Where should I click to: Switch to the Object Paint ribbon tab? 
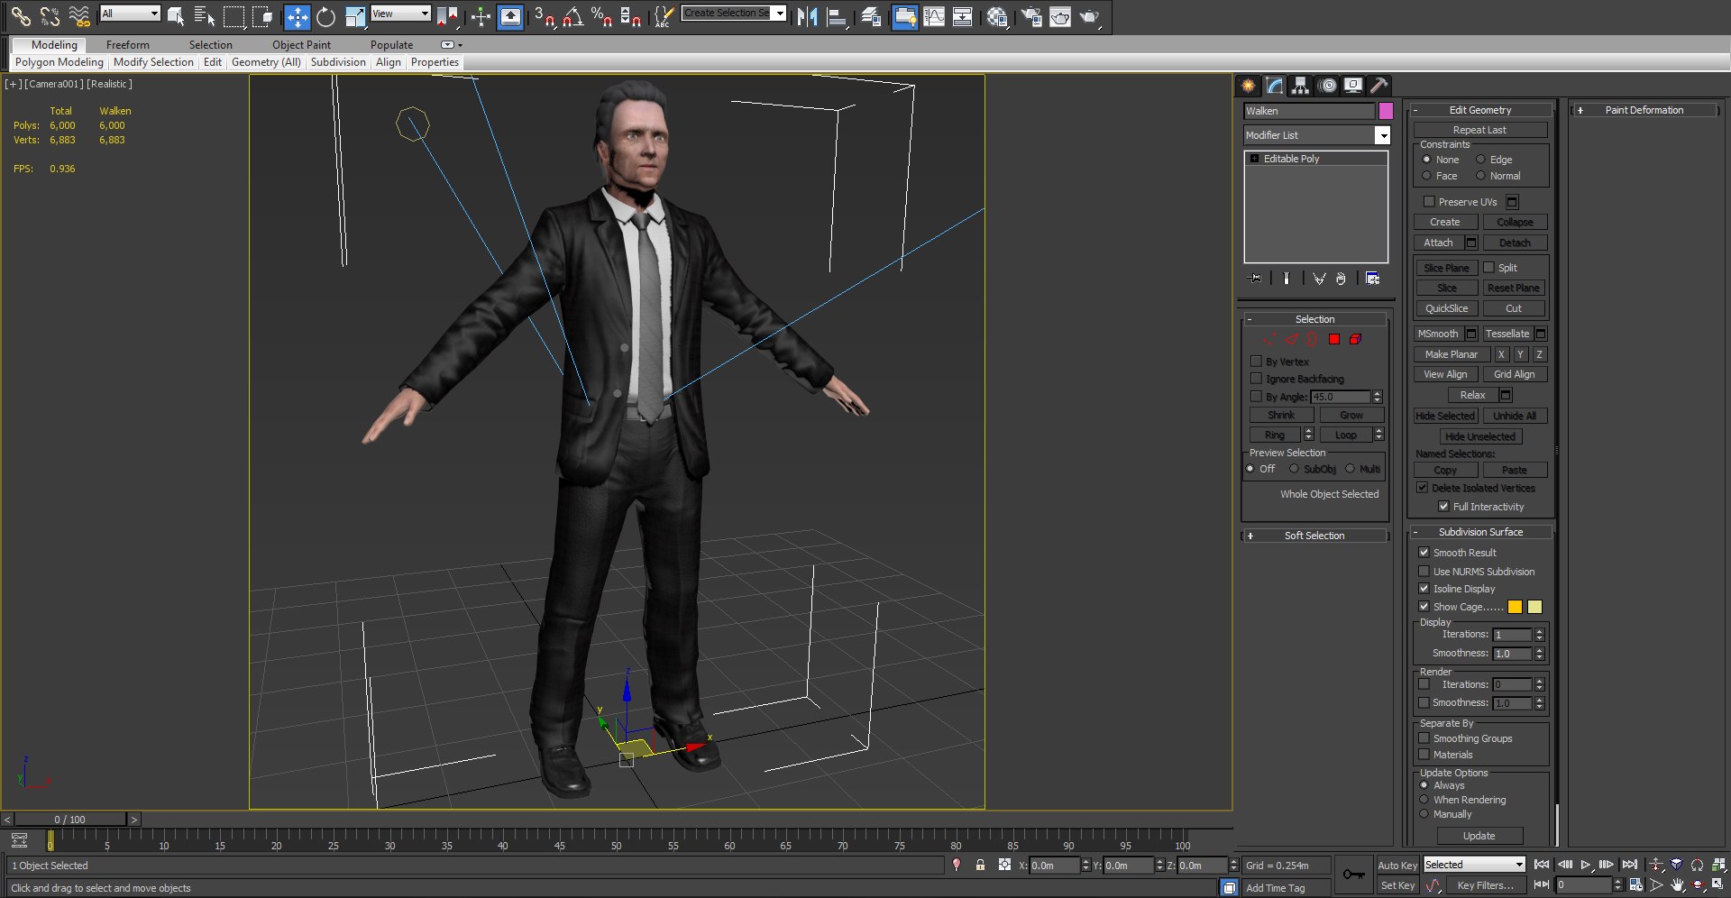(301, 45)
